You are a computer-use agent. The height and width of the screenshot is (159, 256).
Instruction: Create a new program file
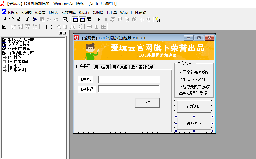point(4,20)
